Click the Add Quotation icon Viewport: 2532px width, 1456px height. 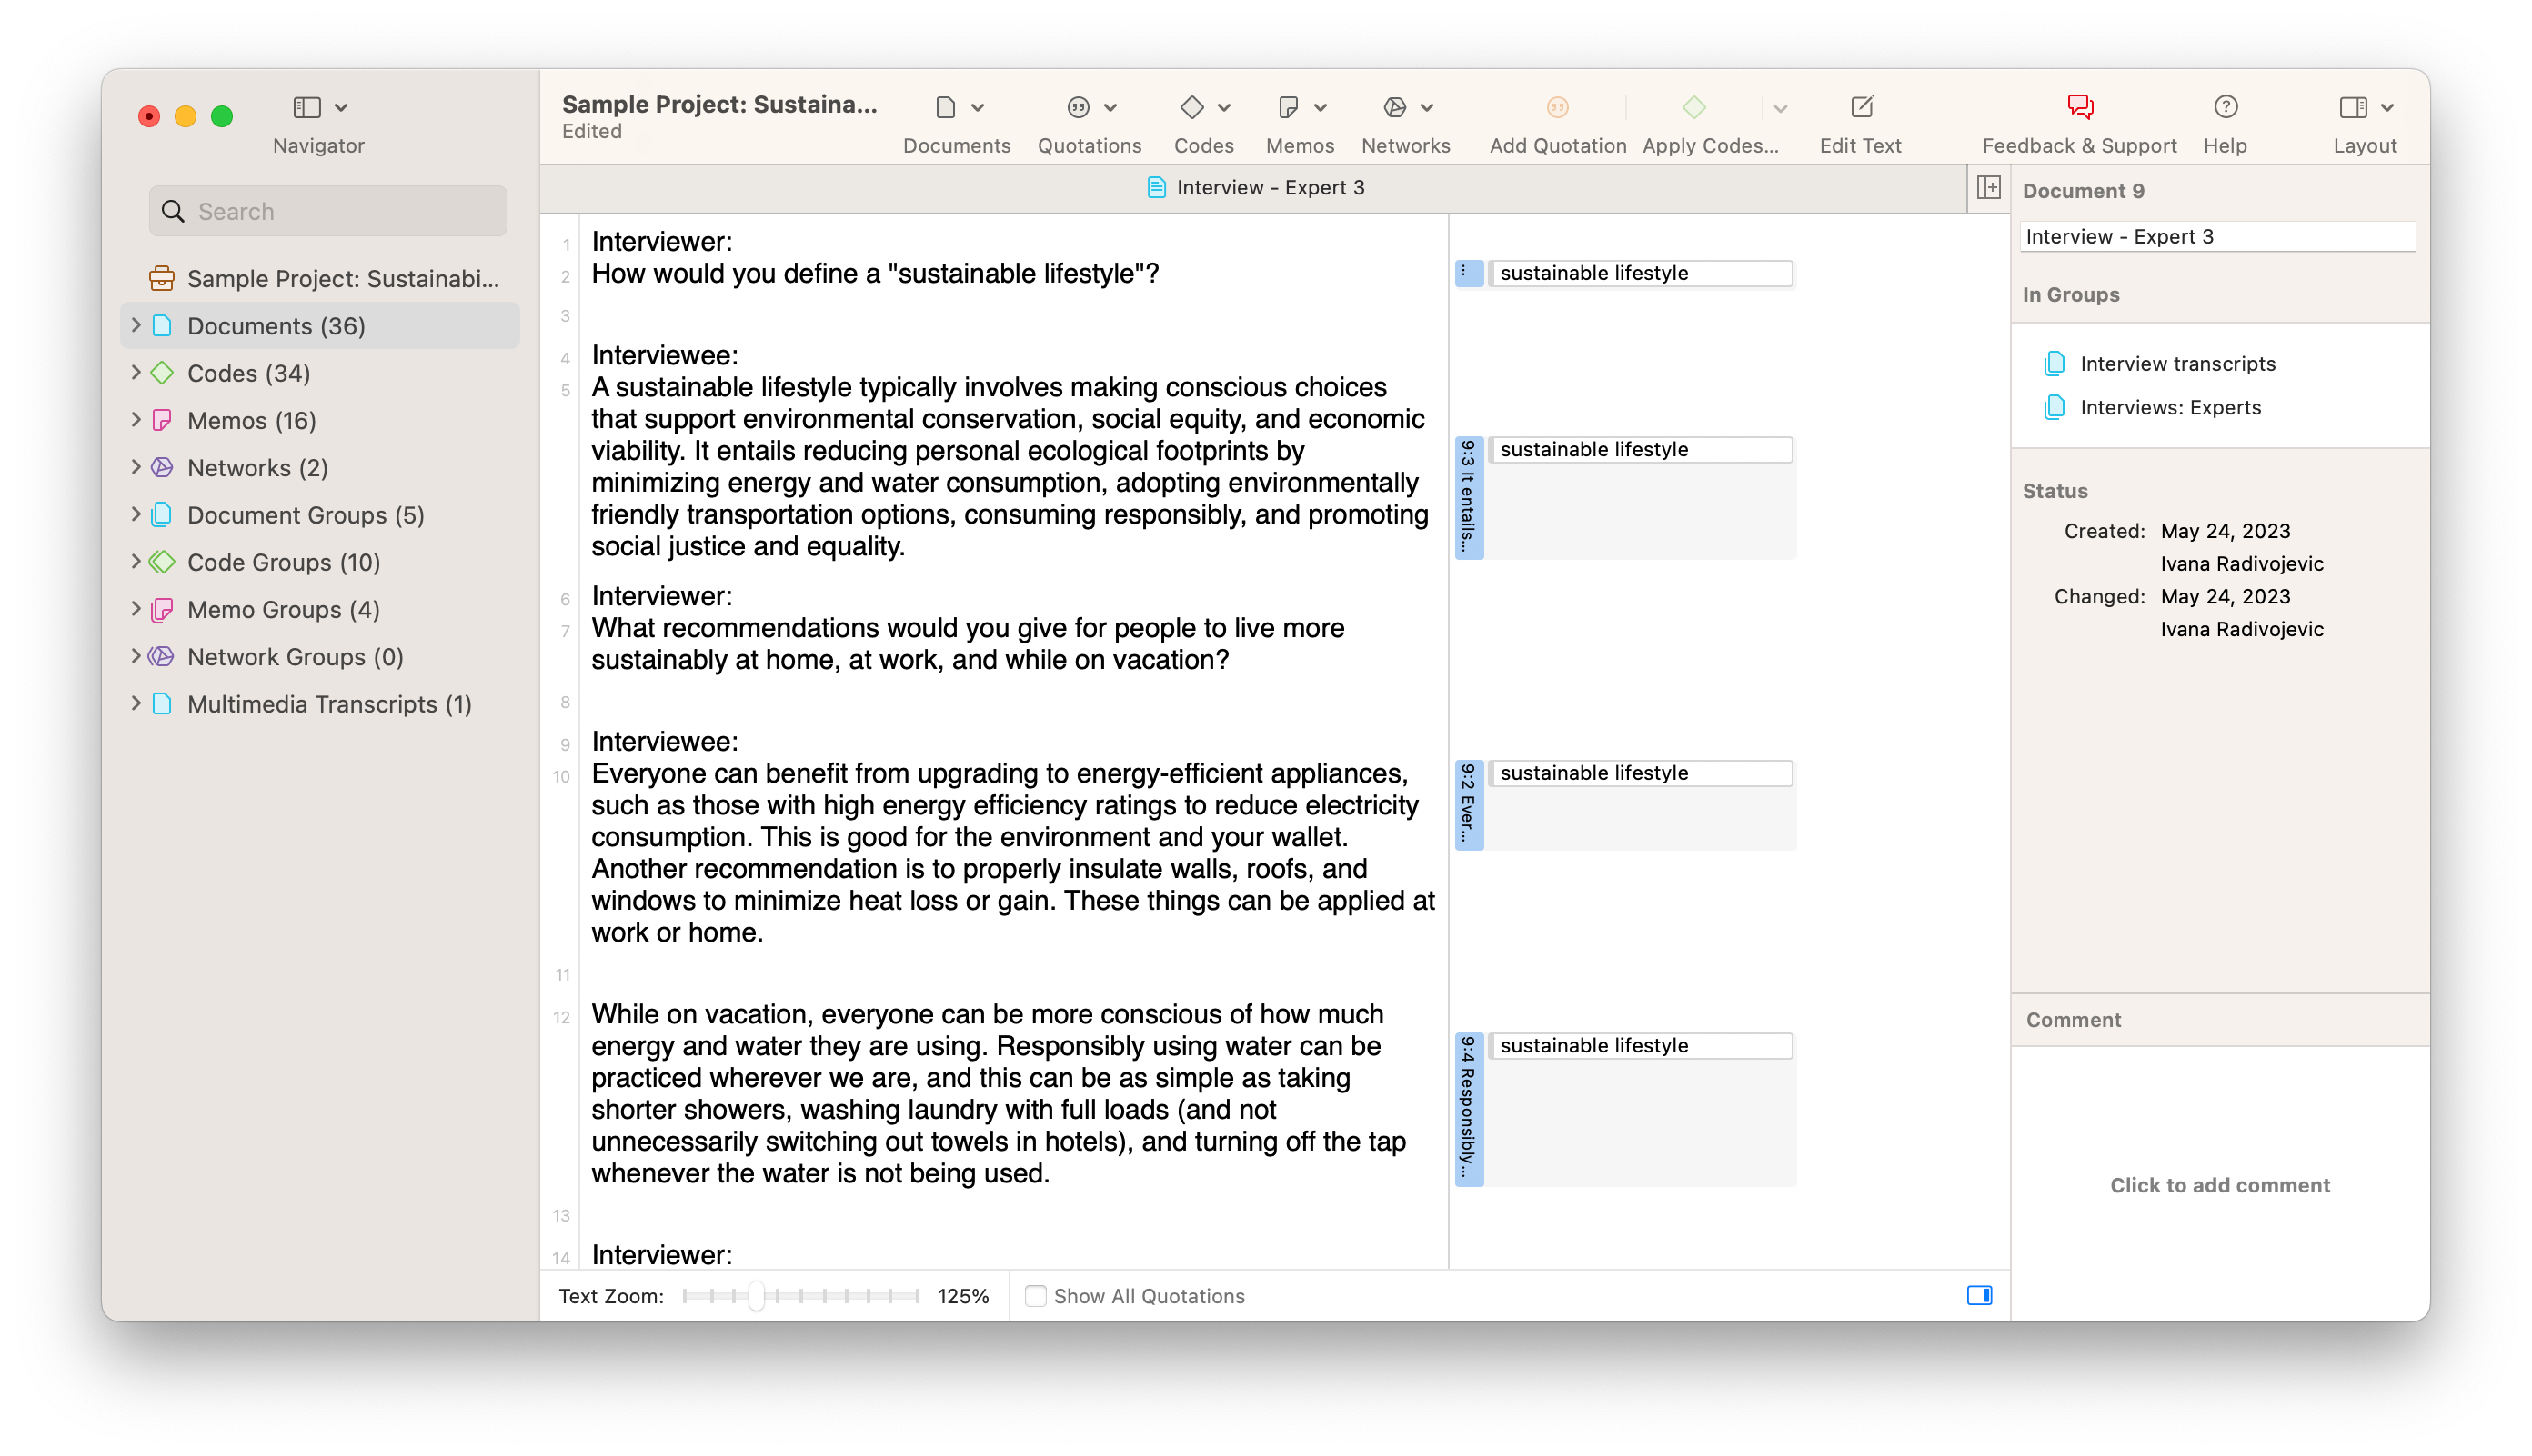[x=1558, y=107]
